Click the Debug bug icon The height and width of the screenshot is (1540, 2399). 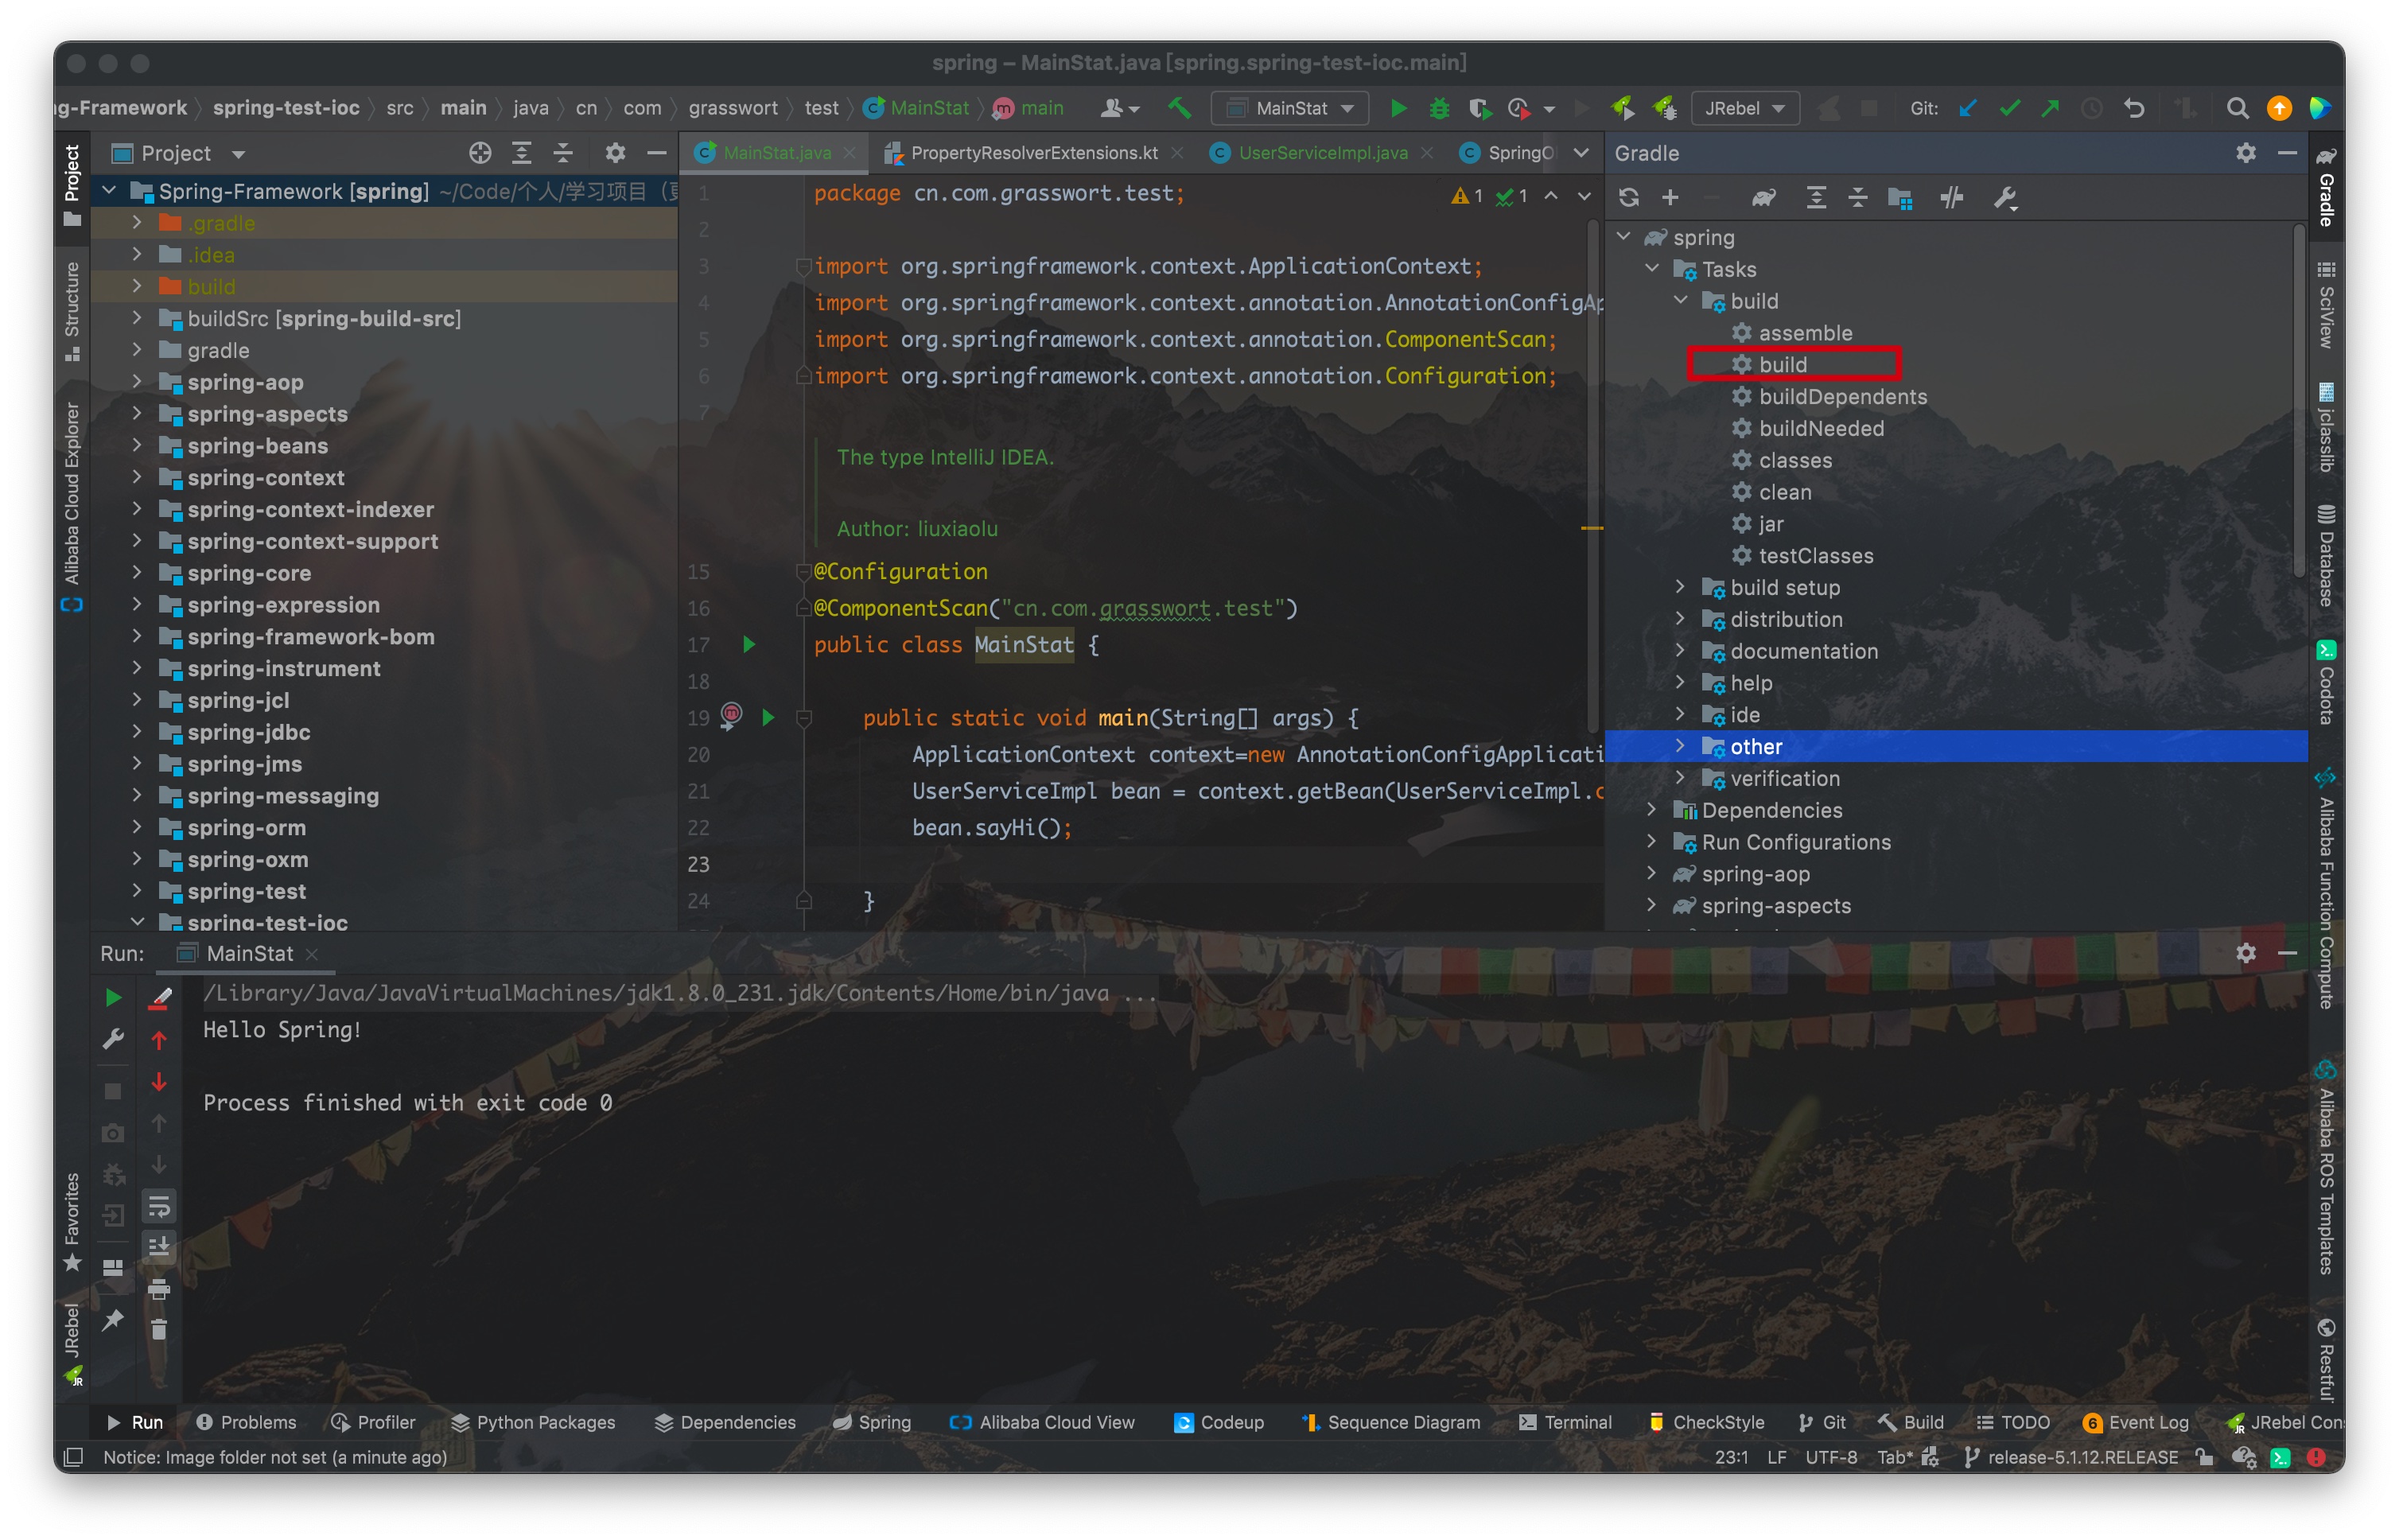click(1439, 108)
